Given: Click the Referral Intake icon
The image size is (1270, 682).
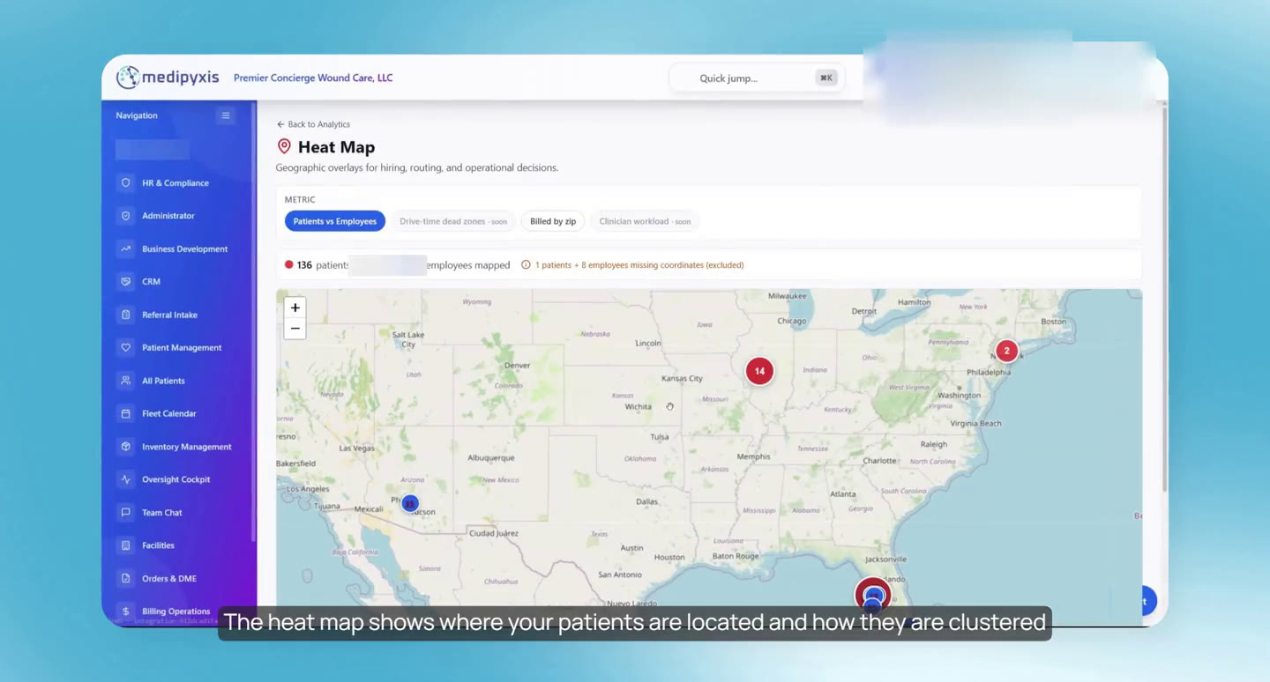Looking at the screenshot, I should 126,315.
